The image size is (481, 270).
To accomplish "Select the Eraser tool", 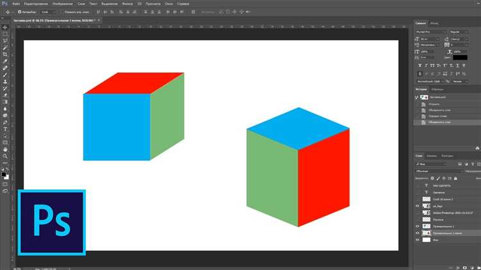I will pos(5,95).
